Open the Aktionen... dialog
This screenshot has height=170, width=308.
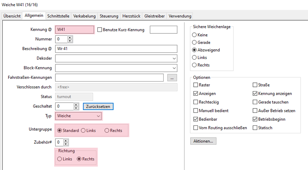pos(203,141)
